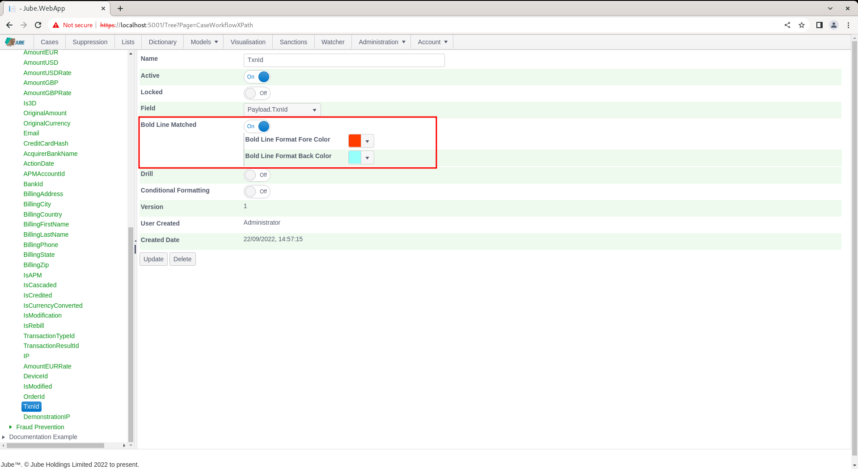The image size is (858, 469).
Task: Click the tree horizontal scroll-right arrow
Action: tap(124, 445)
